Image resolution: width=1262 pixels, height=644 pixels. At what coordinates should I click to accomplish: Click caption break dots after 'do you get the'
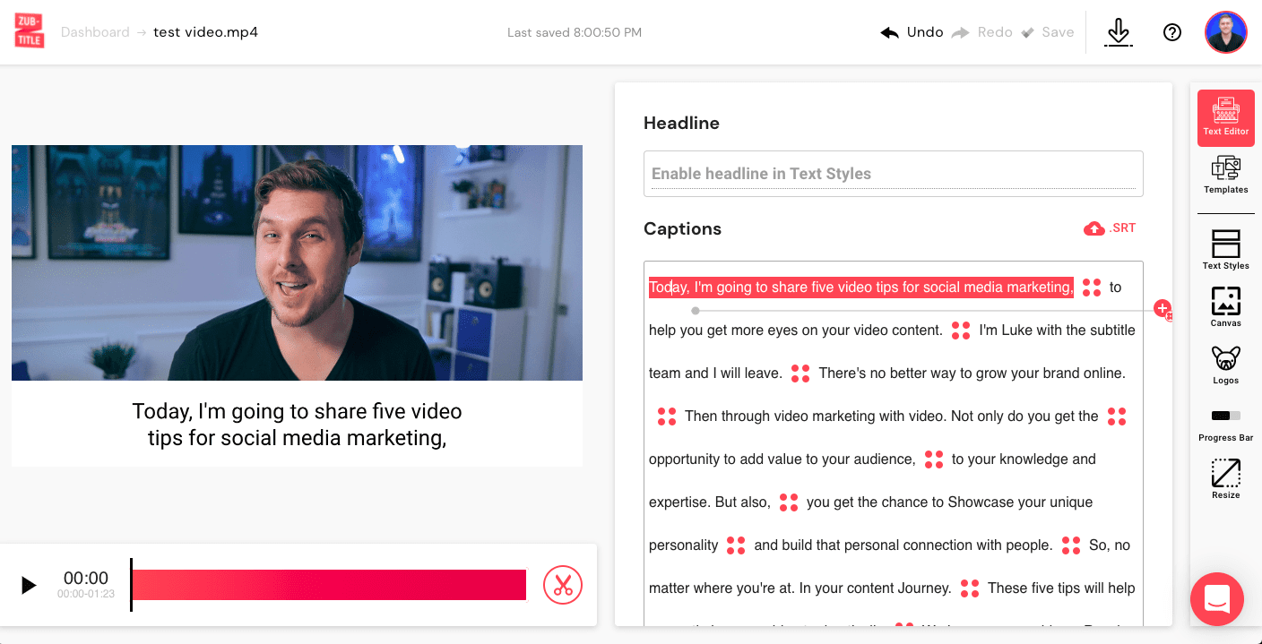tap(1117, 416)
